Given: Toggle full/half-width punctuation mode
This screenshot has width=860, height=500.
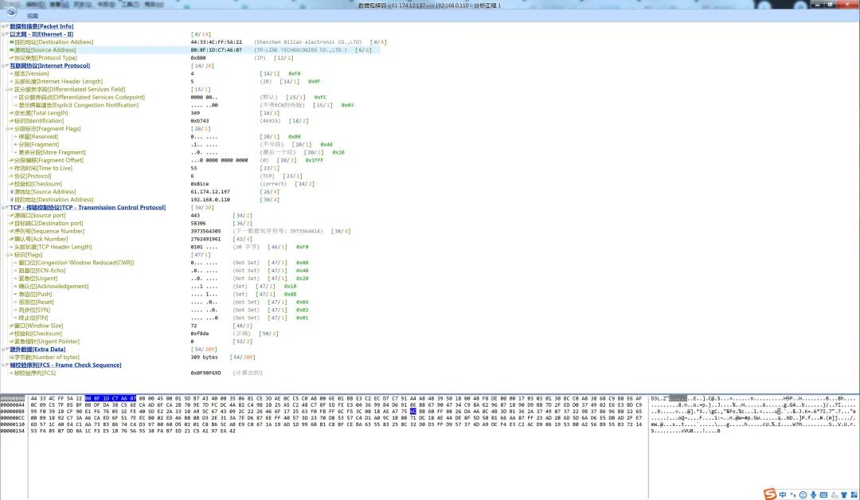Looking at the screenshot, I should (793, 494).
